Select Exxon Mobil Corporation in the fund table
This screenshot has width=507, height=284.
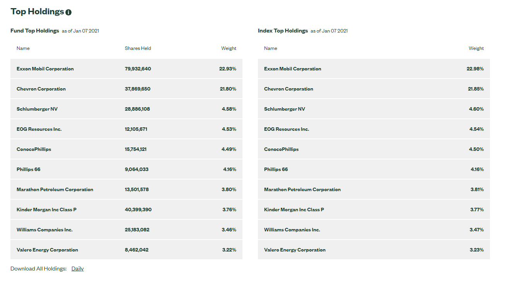45,69
